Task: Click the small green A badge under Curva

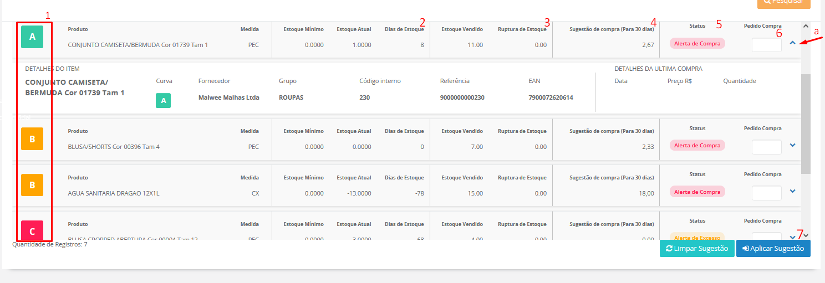Action: 163,101
